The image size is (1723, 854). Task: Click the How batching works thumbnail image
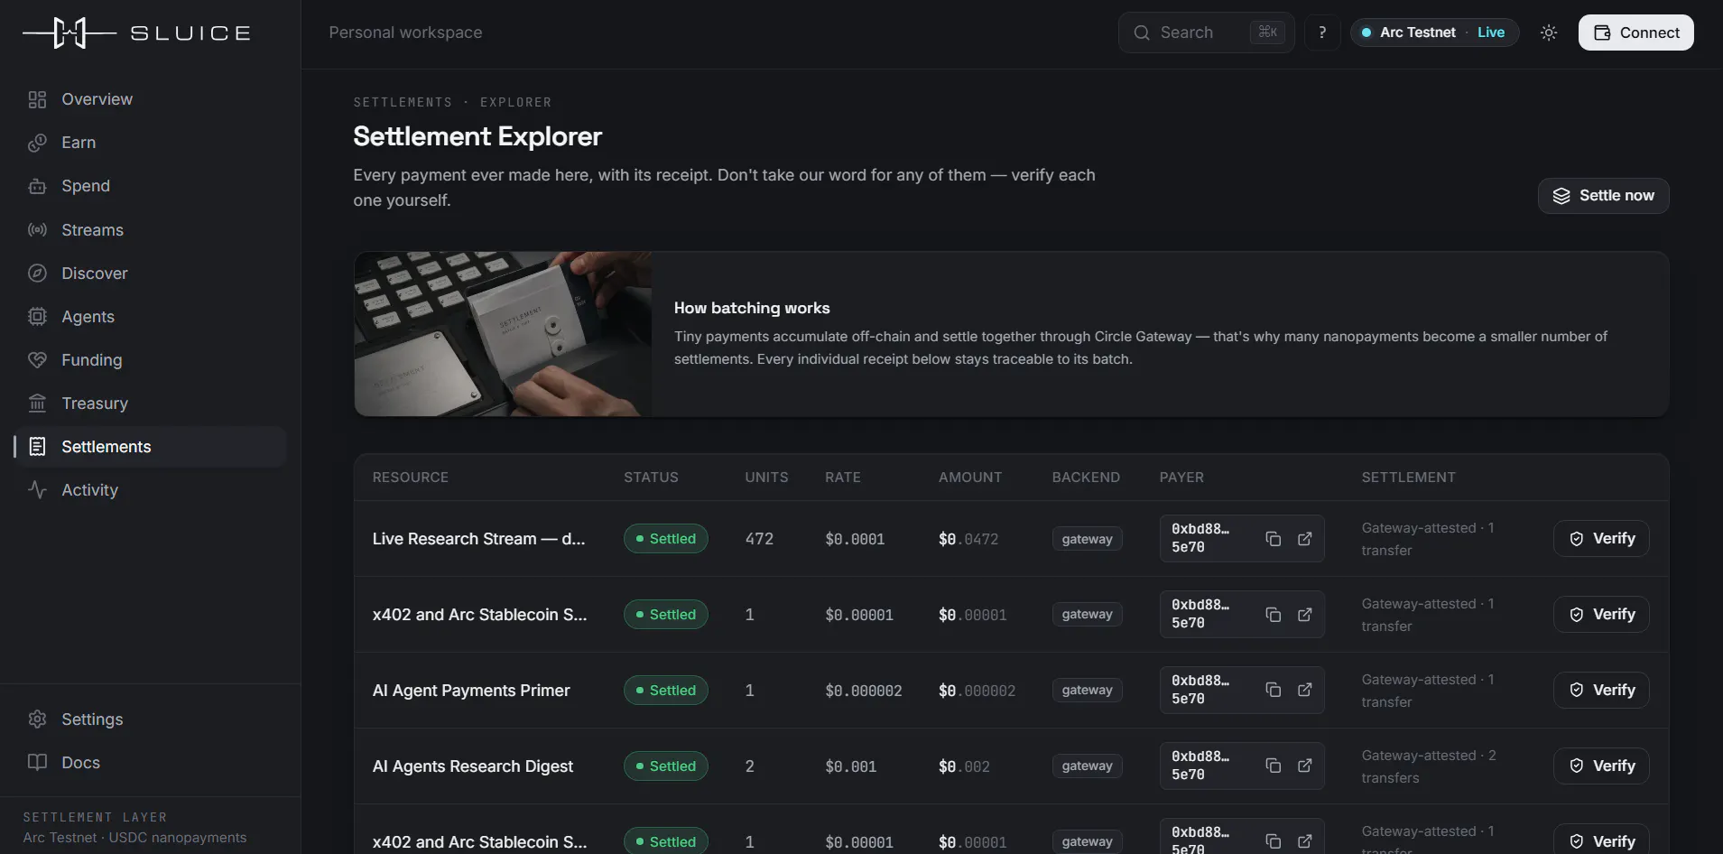coord(503,334)
